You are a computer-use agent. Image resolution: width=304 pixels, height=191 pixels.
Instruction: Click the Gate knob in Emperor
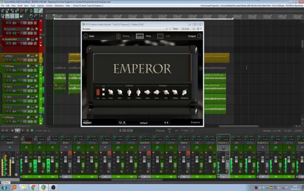86,36
